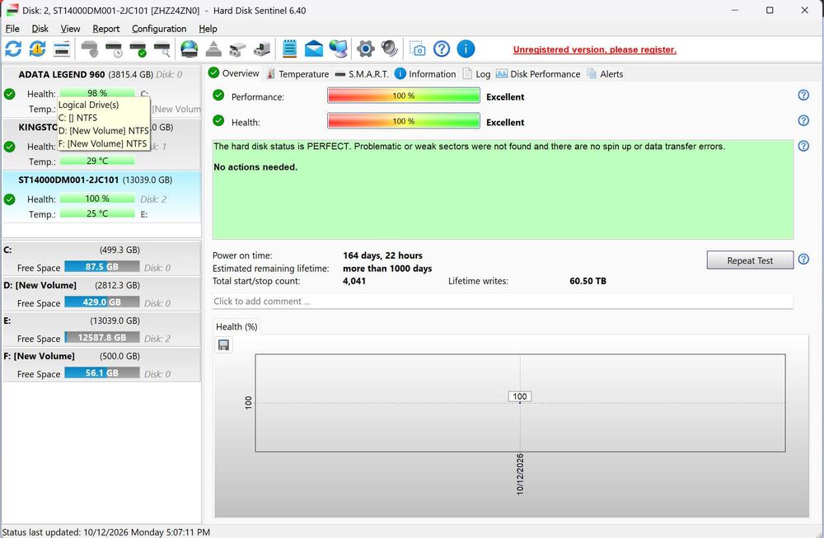Click help icon beside Health rating

tap(803, 120)
